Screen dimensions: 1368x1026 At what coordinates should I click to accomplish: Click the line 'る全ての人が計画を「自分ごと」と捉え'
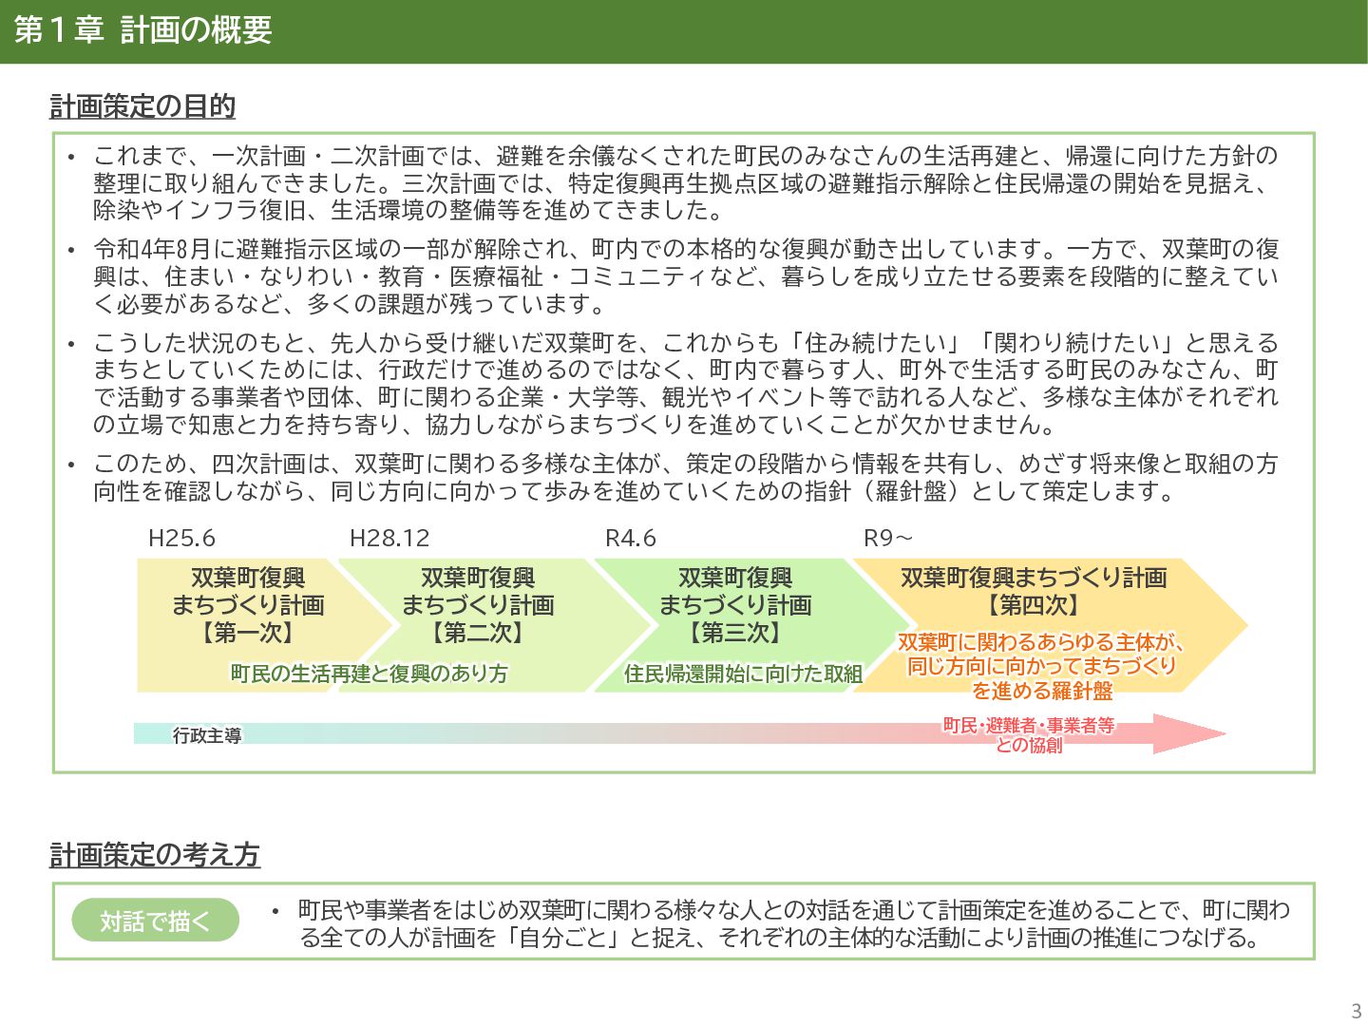pos(781,939)
